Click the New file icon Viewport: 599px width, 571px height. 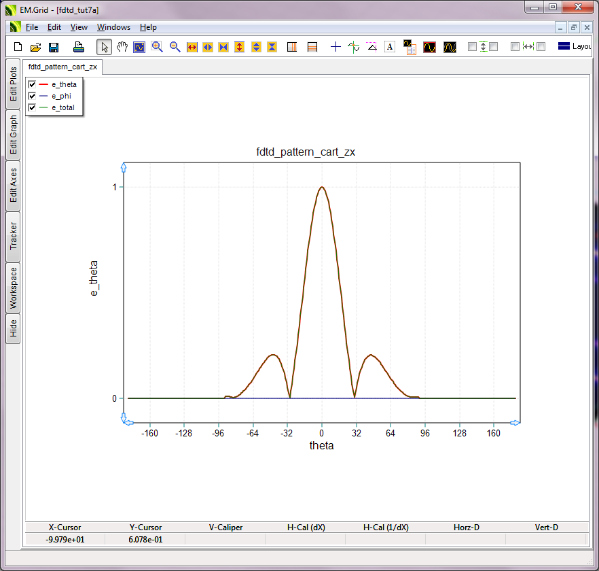18,47
